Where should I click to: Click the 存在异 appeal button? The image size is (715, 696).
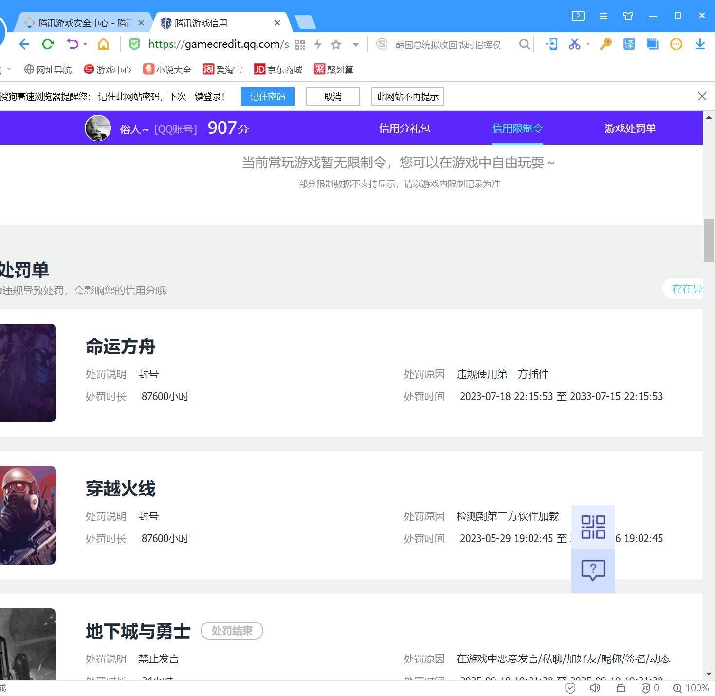(x=683, y=289)
